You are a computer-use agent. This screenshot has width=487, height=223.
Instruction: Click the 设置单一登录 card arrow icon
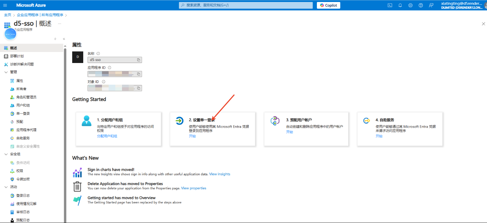click(x=179, y=121)
